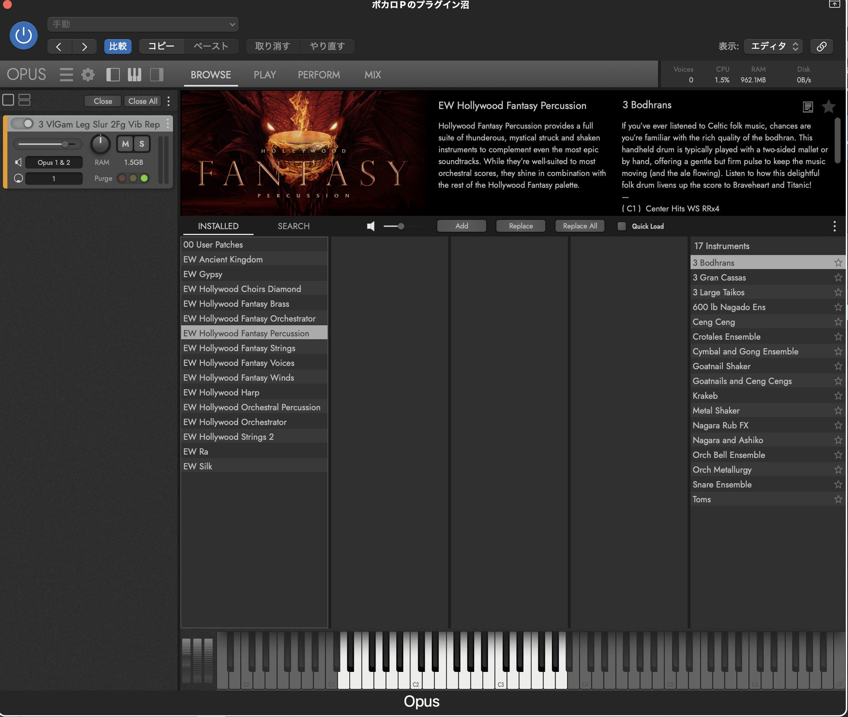Select EW Hollywood Harp library

click(x=254, y=392)
